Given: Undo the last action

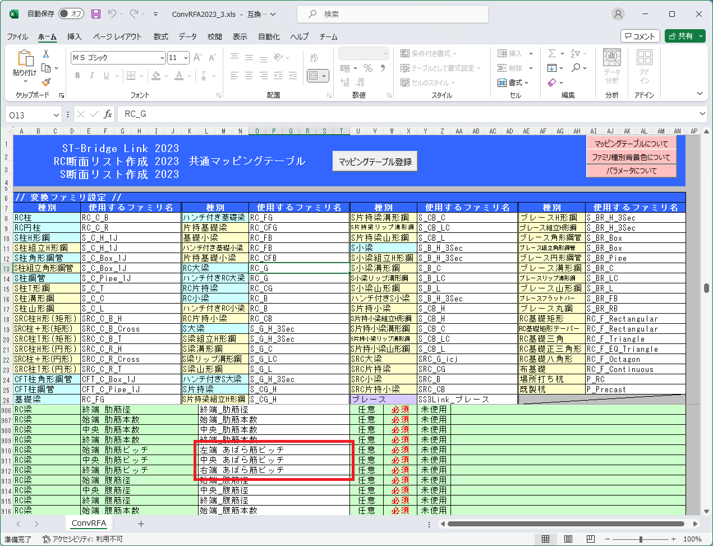Looking at the screenshot, I should (112, 13).
